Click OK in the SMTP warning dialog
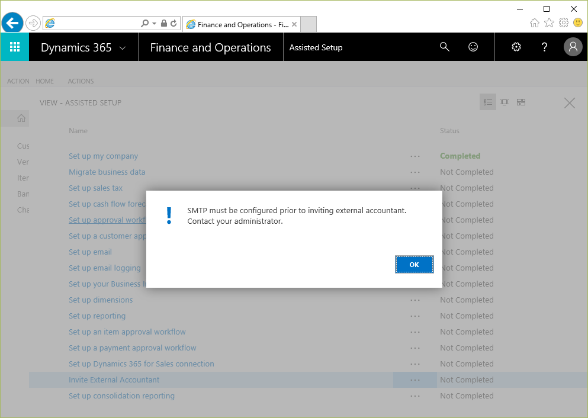The image size is (588, 418). click(x=415, y=265)
